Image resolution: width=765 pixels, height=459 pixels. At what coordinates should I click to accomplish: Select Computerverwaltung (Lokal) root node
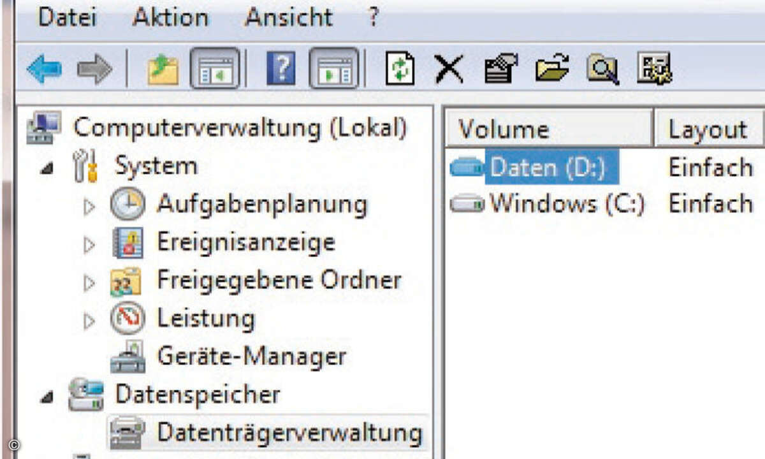click(240, 127)
